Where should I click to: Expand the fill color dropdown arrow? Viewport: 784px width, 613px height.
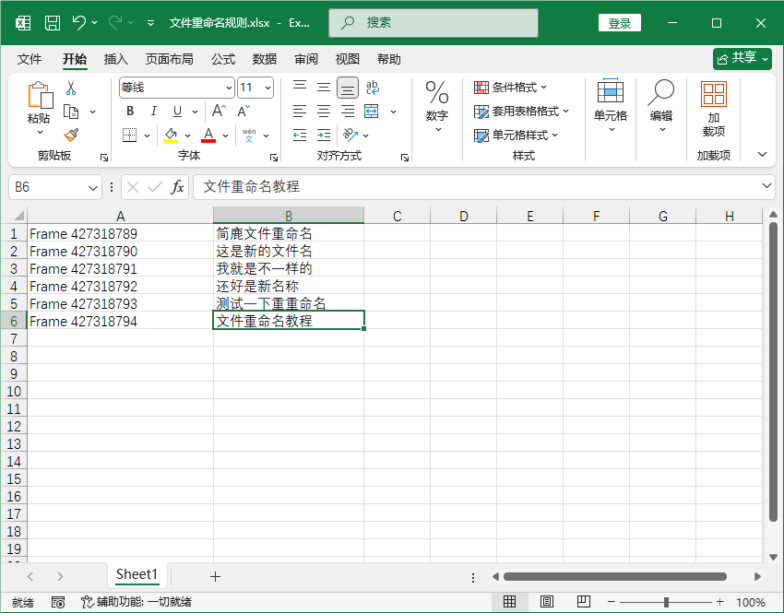pos(187,135)
